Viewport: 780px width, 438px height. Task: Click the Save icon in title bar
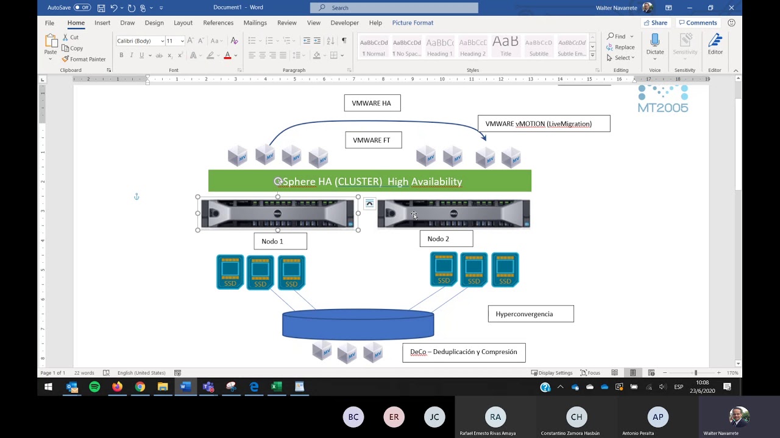101,8
